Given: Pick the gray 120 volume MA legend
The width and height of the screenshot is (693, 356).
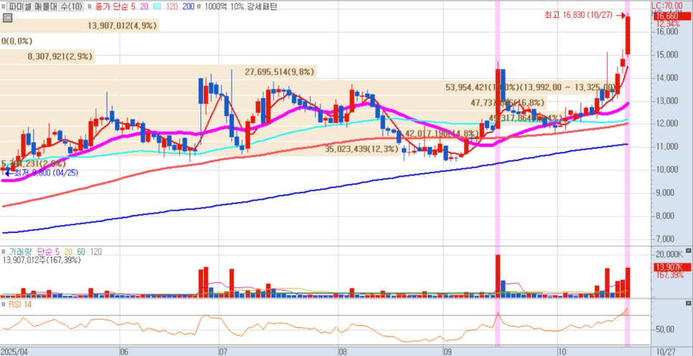Looking at the screenshot, I should click(x=96, y=252).
